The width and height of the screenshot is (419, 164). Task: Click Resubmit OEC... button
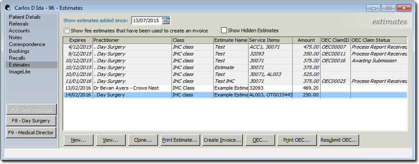click(x=339, y=140)
